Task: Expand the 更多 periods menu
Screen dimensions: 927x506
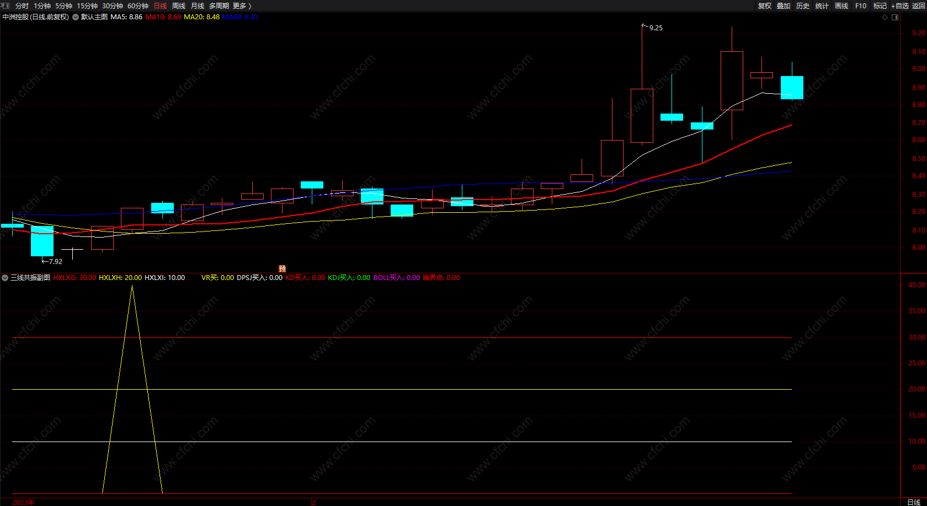Action: pyautogui.click(x=242, y=6)
